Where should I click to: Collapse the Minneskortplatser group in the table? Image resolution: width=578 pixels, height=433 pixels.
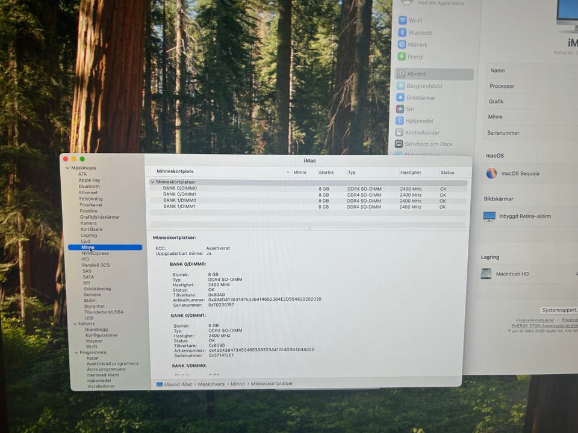click(x=152, y=182)
